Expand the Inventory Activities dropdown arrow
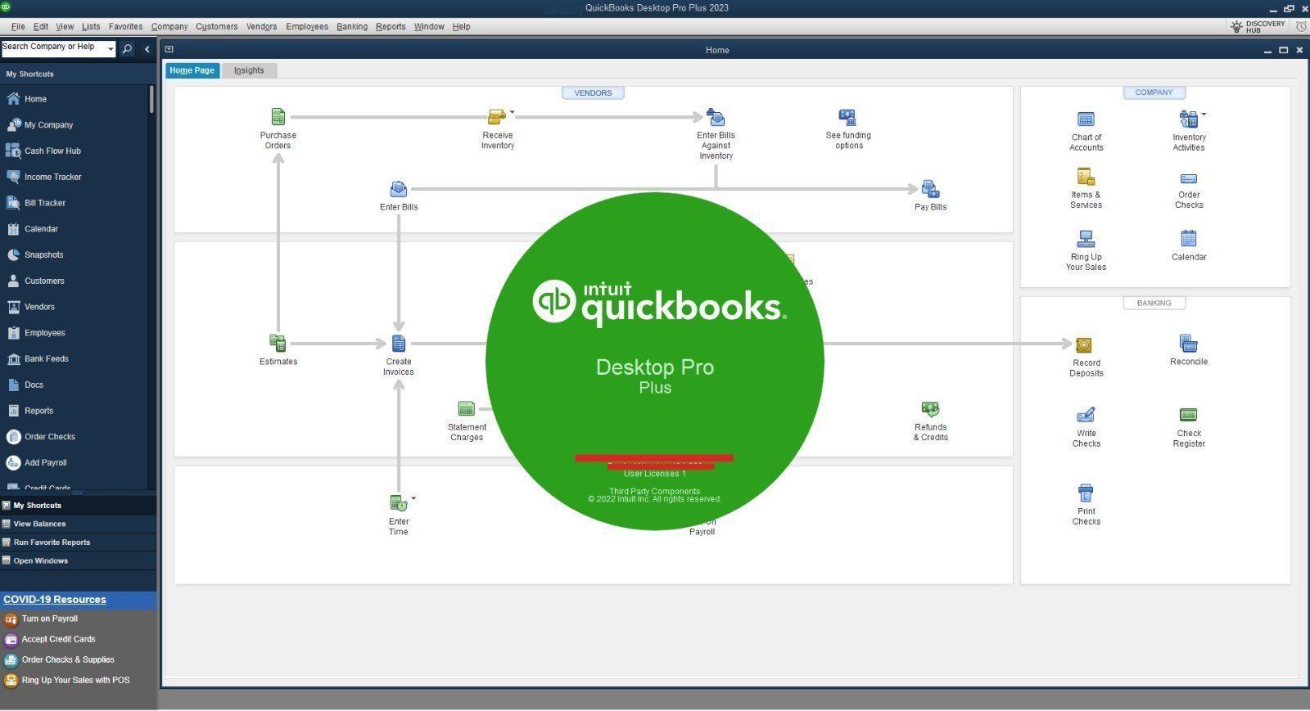The width and height of the screenshot is (1310, 711). [1204, 114]
